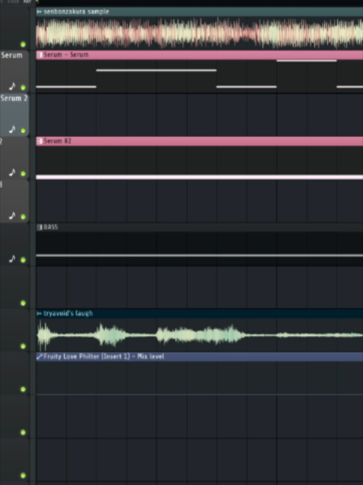The image size is (363, 485).
Task: Click the tryavoid's laugh waveform
Action: pyautogui.click(x=199, y=335)
